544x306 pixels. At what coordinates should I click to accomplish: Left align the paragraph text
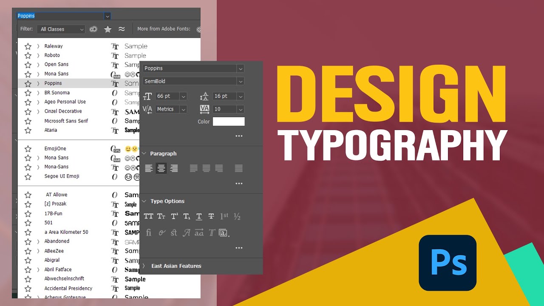(149, 168)
